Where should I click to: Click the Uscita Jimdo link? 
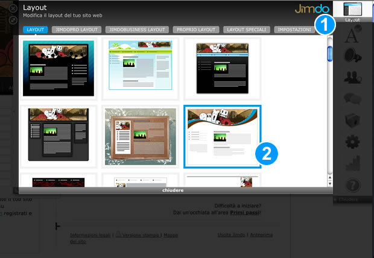coord(232,234)
